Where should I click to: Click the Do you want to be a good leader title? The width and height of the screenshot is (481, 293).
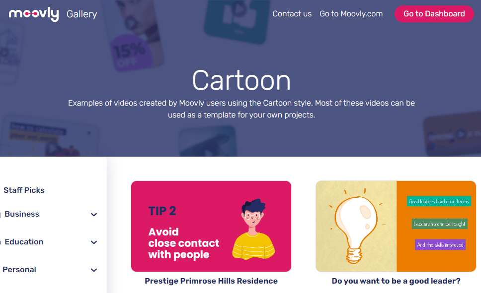pos(396,281)
